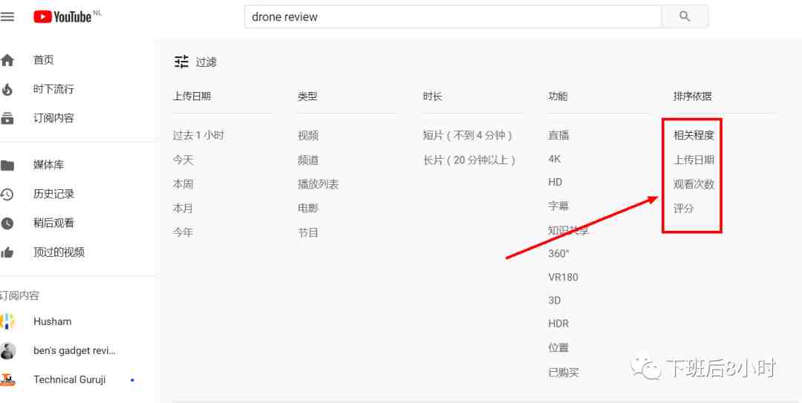
Task: Select 短片（不到 4 分钟）duration
Action: click(x=468, y=136)
